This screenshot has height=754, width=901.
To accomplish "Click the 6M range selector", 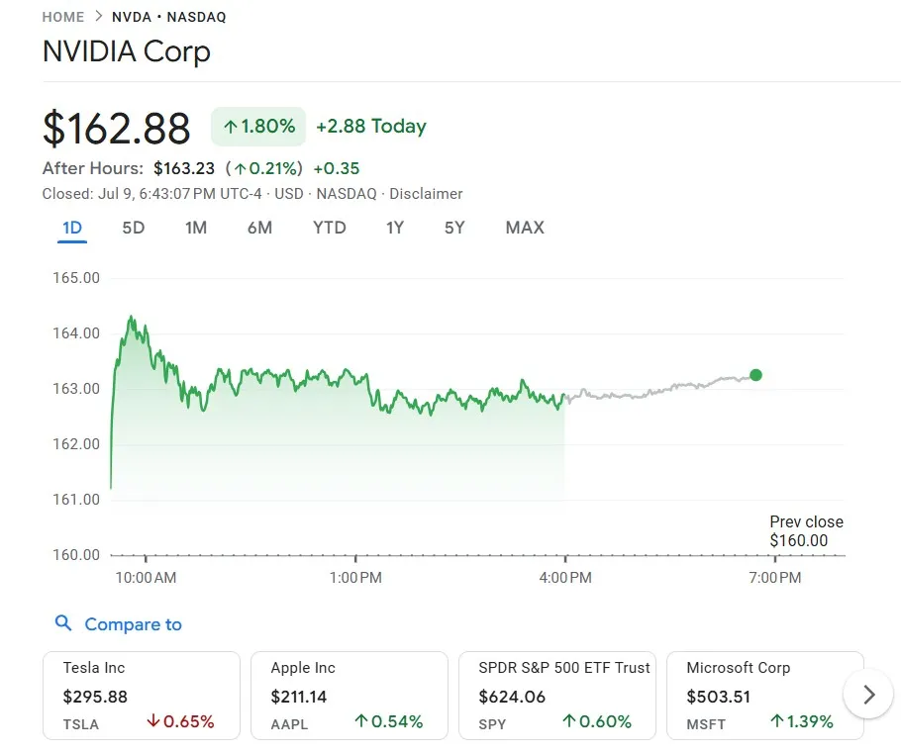I will tap(258, 228).
